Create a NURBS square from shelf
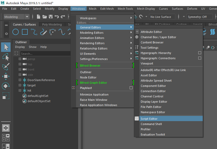This screenshot has height=149, width=217. (25, 32)
